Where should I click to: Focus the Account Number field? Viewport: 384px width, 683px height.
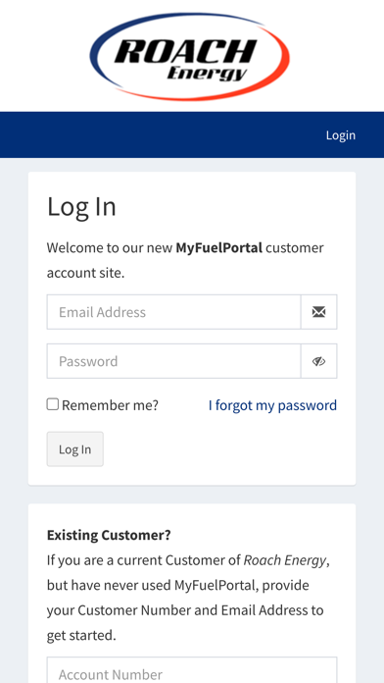[192, 670]
